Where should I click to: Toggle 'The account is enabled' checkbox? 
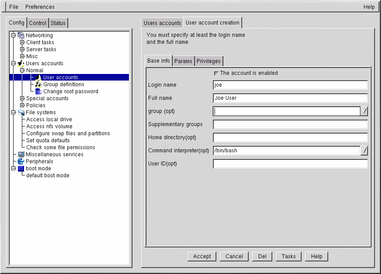216,74
